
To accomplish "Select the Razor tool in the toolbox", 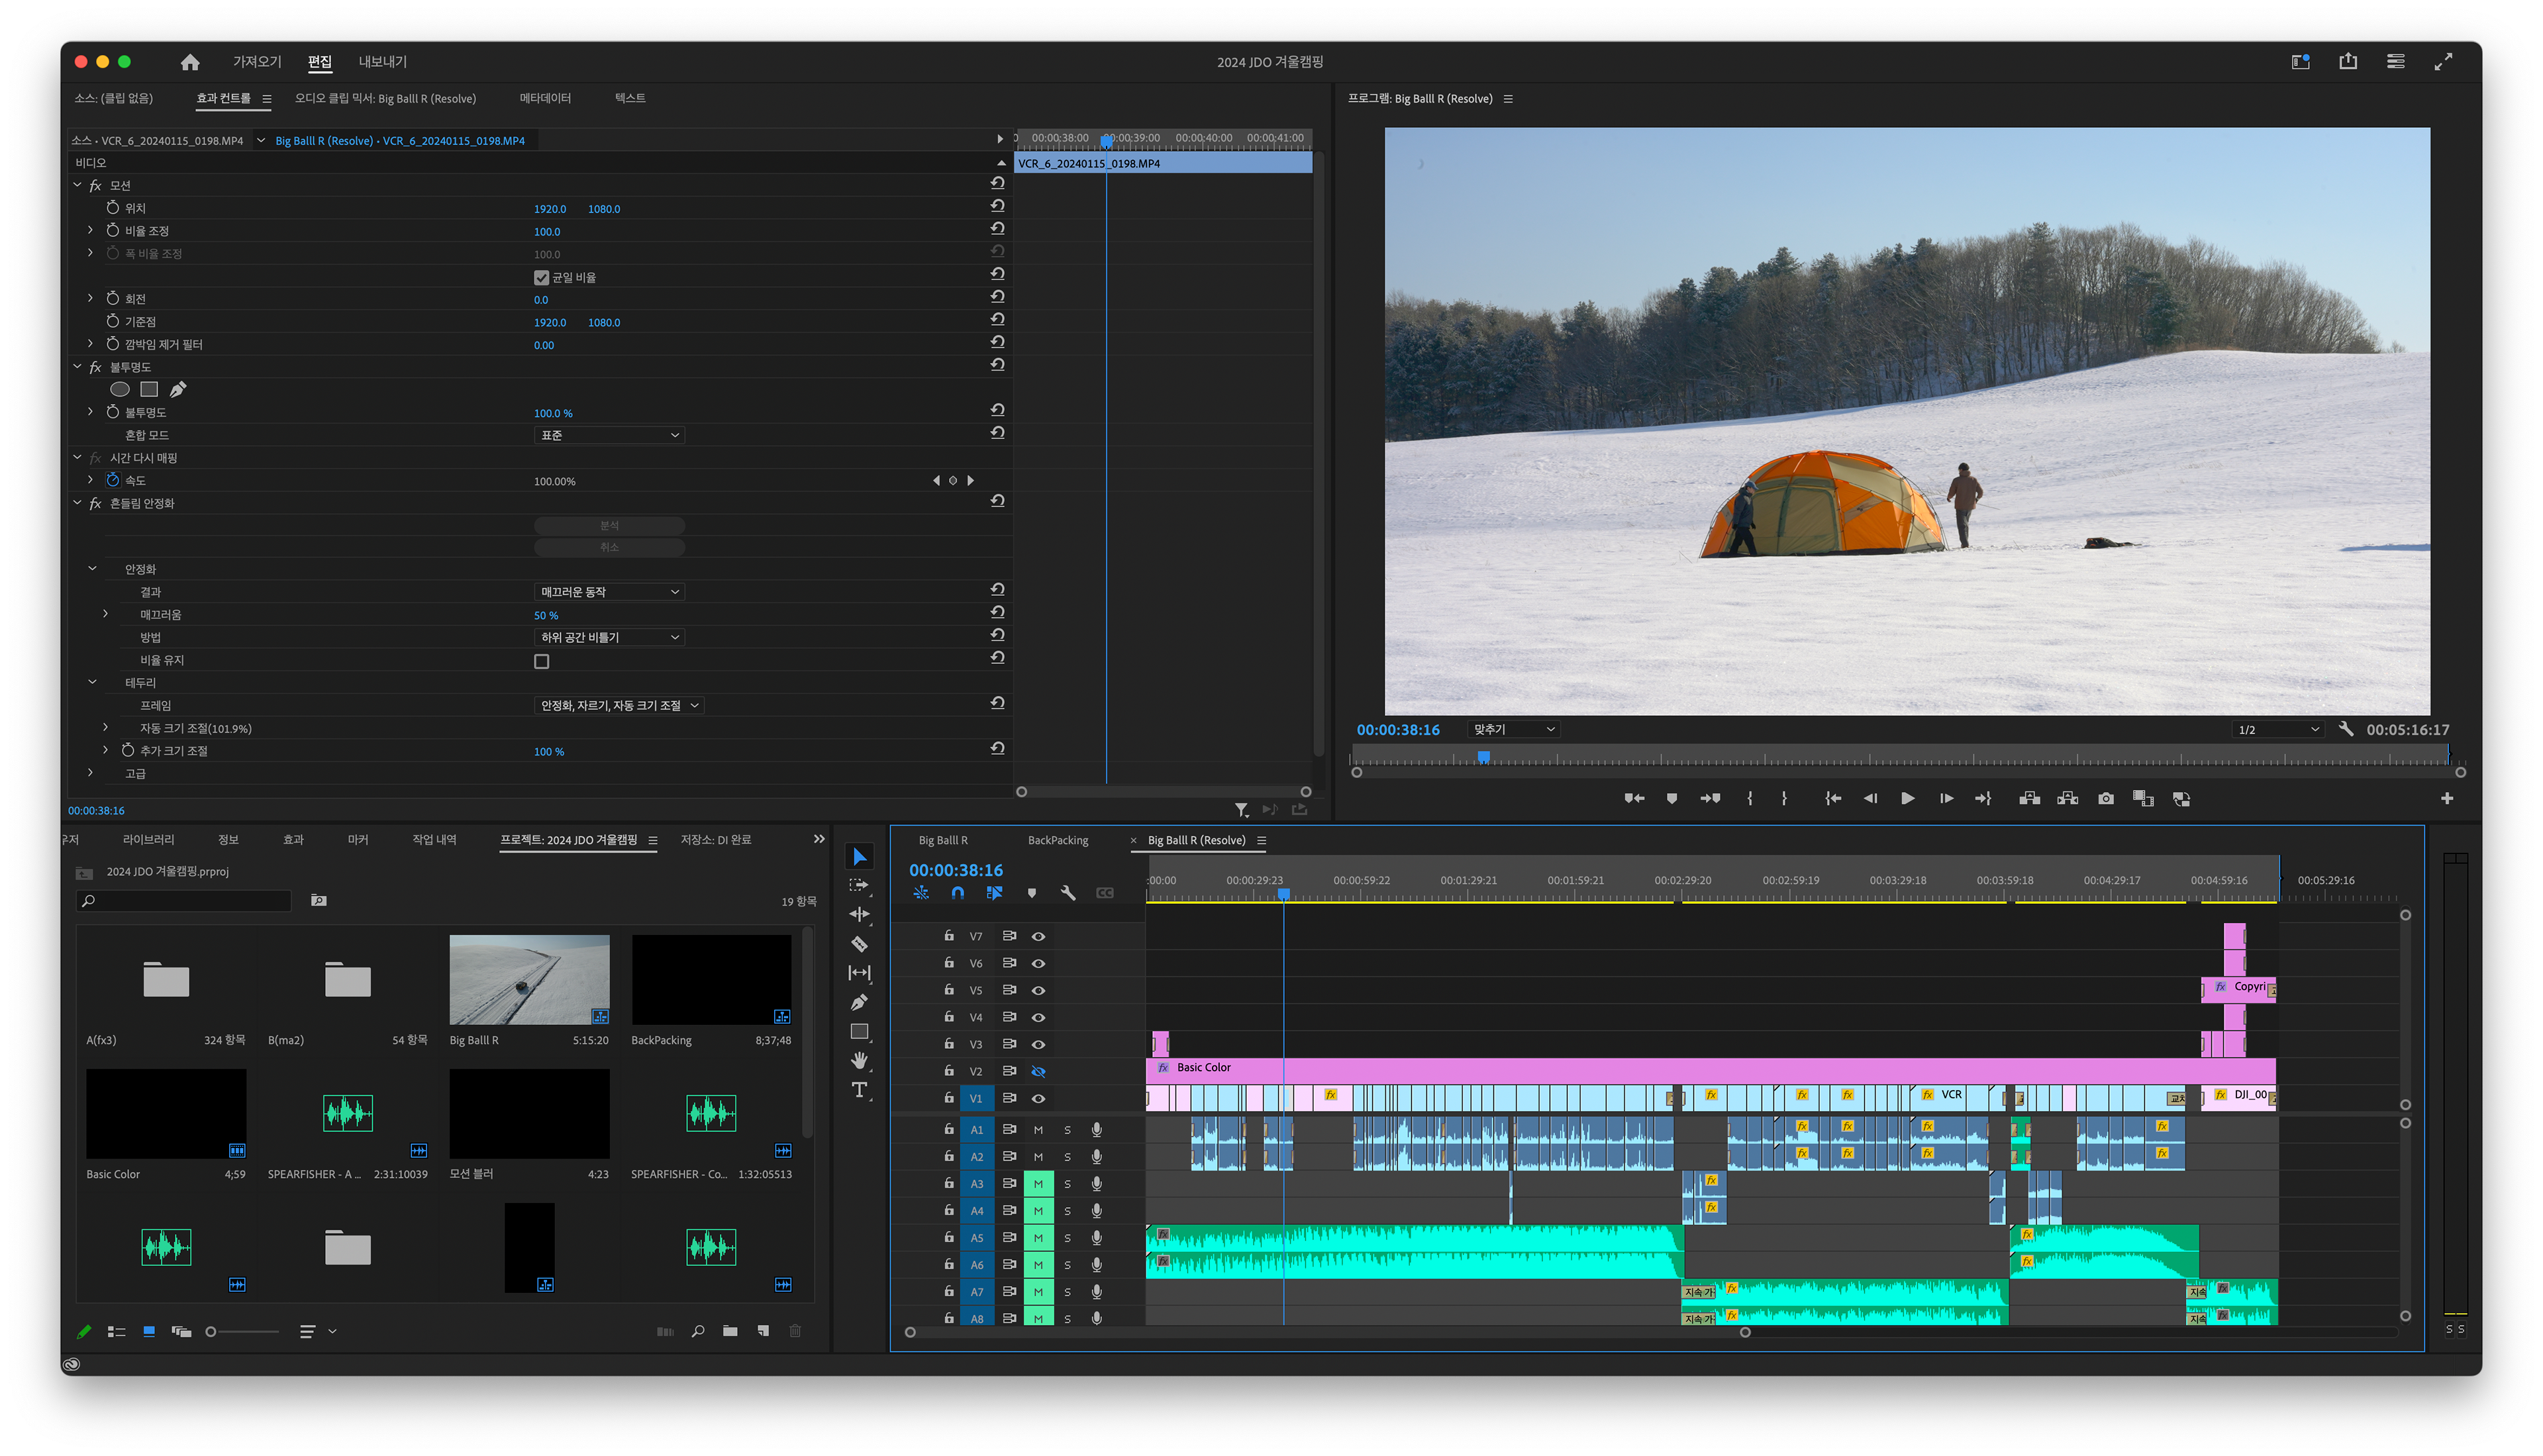I will 859,943.
